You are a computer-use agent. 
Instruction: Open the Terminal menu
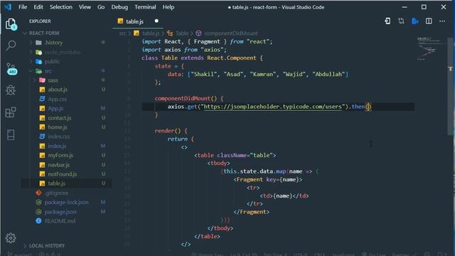145,7
